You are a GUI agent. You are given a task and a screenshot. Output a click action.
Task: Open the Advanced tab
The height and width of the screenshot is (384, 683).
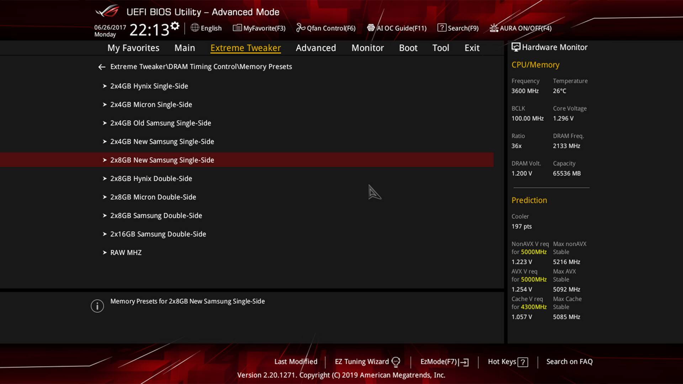(x=316, y=48)
